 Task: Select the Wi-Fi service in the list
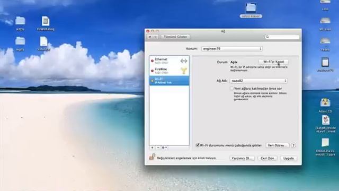(169, 81)
